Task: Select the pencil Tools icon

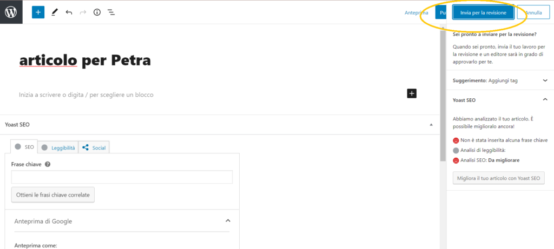Action: (54, 13)
